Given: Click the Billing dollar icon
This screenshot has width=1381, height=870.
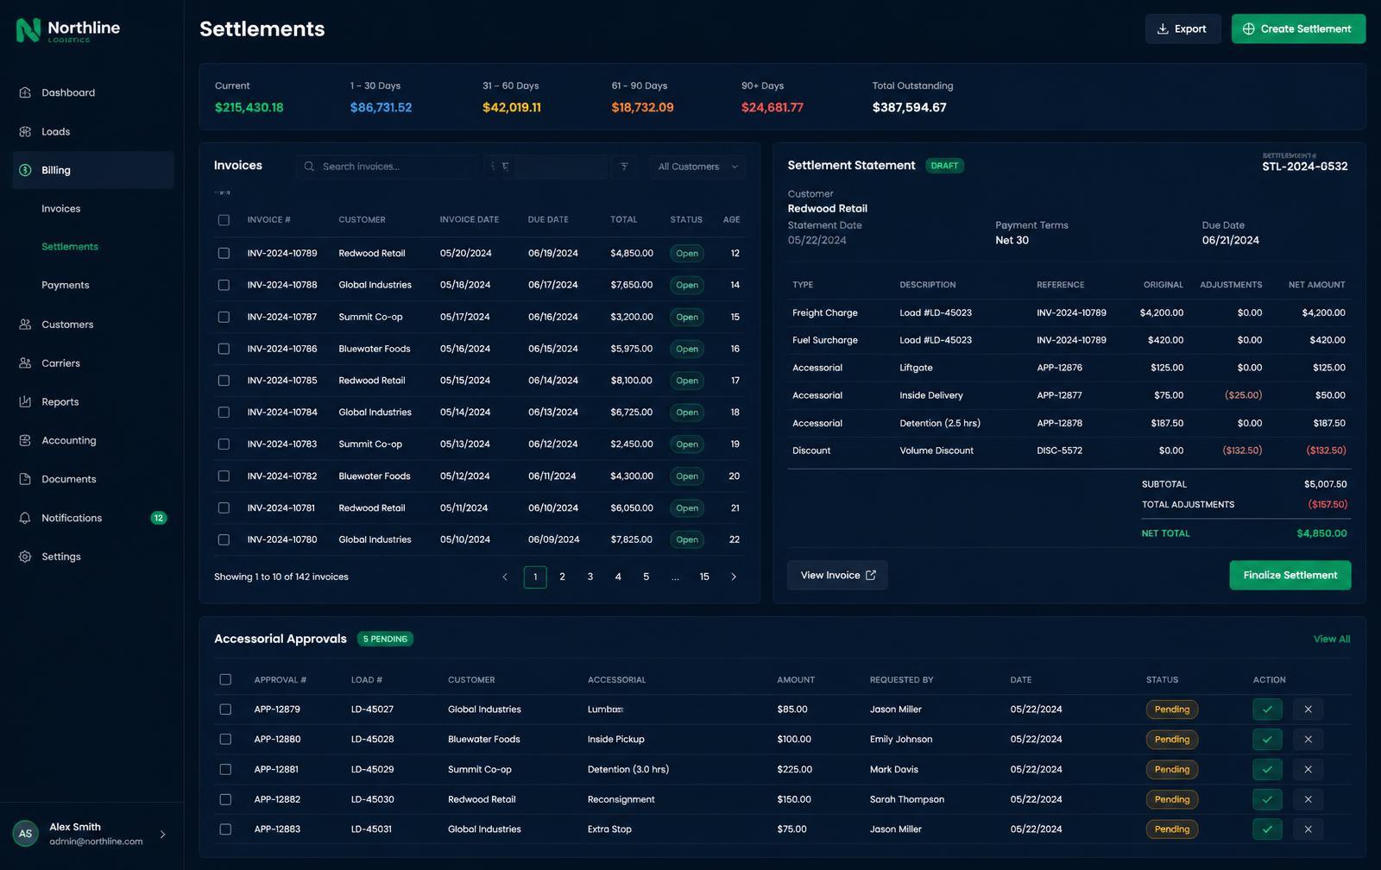Looking at the screenshot, I should (x=25, y=170).
